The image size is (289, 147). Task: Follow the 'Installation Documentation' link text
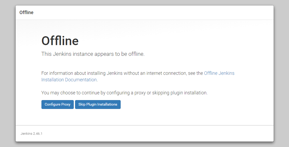point(69,80)
